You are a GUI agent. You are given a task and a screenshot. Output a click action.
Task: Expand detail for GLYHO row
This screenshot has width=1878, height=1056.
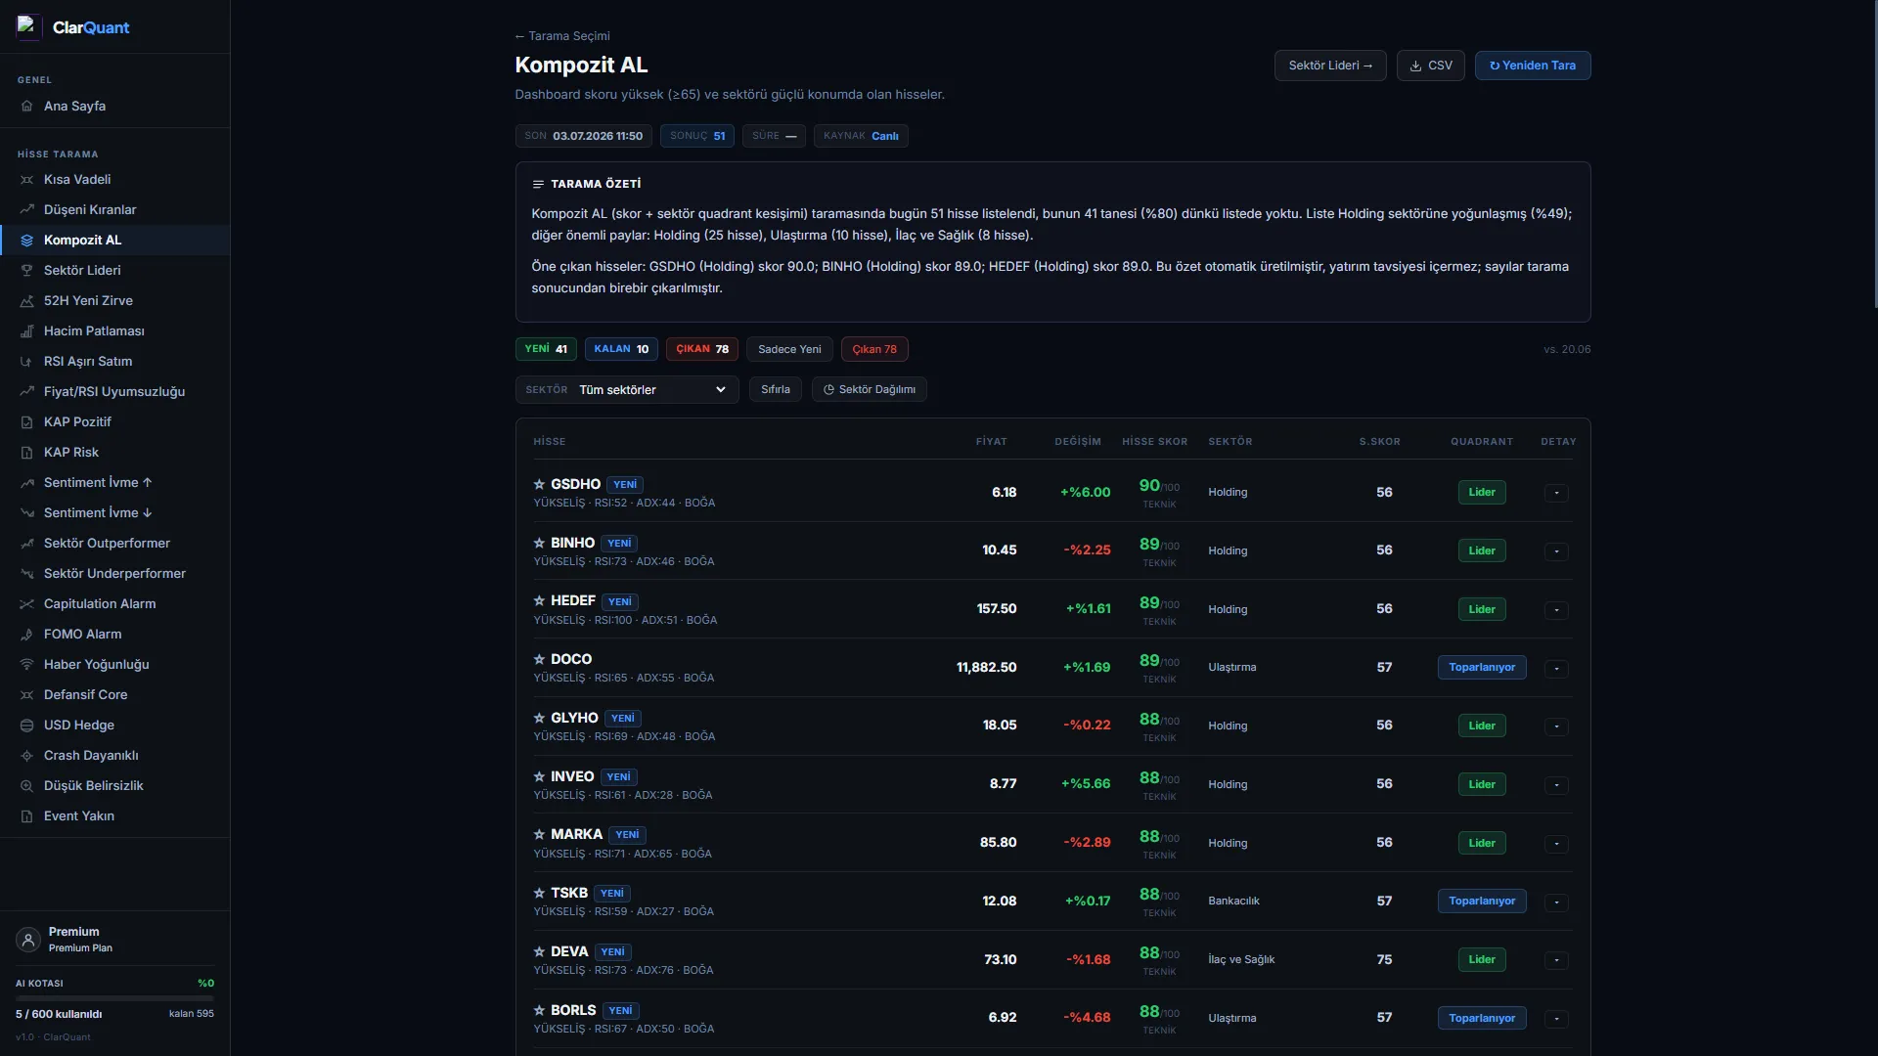click(x=1556, y=726)
